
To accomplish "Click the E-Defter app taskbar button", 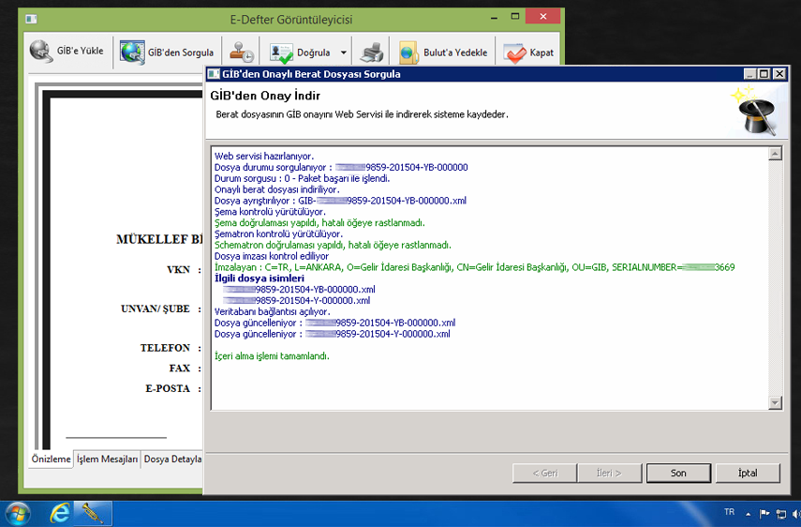I will 94,513.
